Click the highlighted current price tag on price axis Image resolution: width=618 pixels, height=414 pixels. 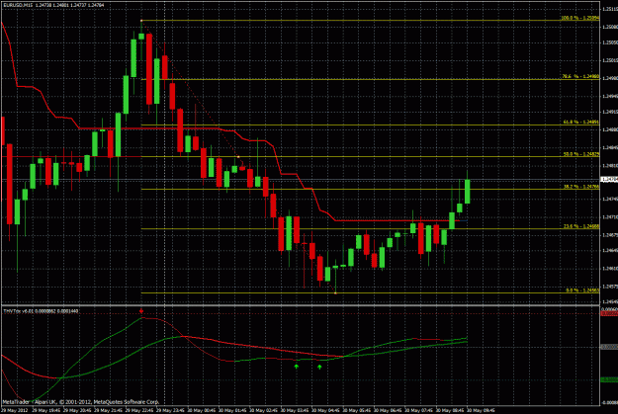coord(609,180)
